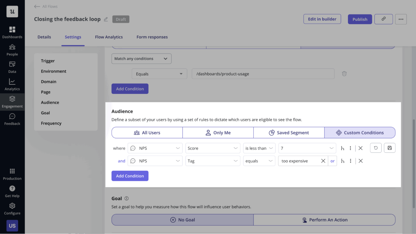416x234 pixels.
Task: Click the Publish button
Action: coord(360,19)
